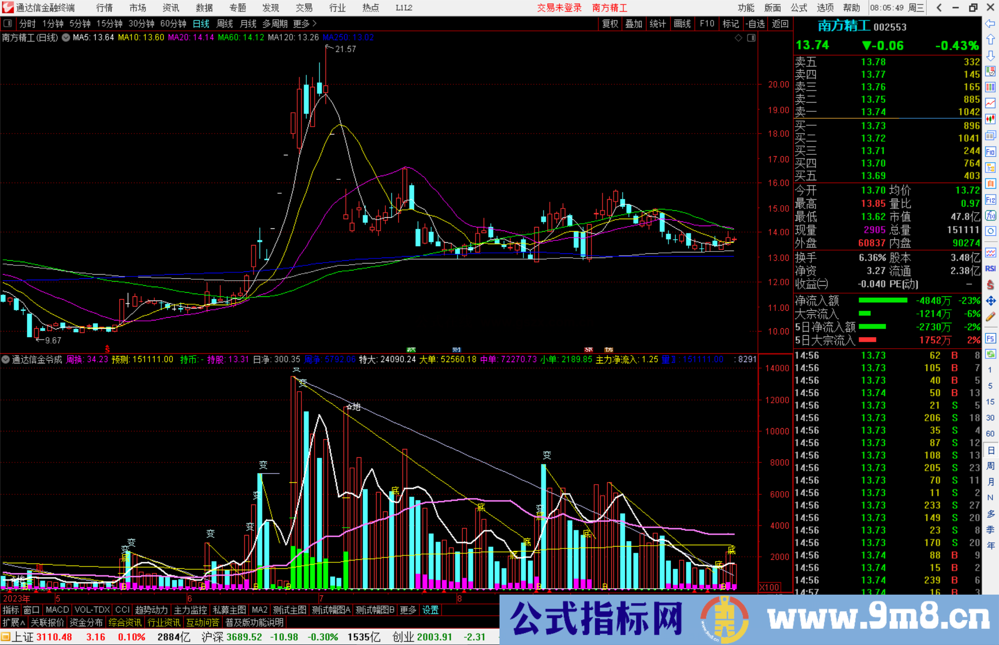The height and width of the screenshot is (645, 999).
Task: Click the left arrow back icon in sidebar
Action: click(x=990, y=24)
